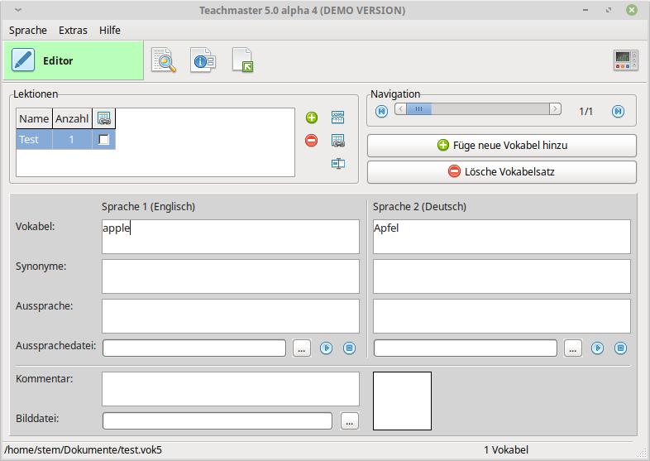Image resolution: width=650 pixels, height=461 pixels.
Task: Open the search icon with magnifying glass
Action: click(x=164, y=60)
